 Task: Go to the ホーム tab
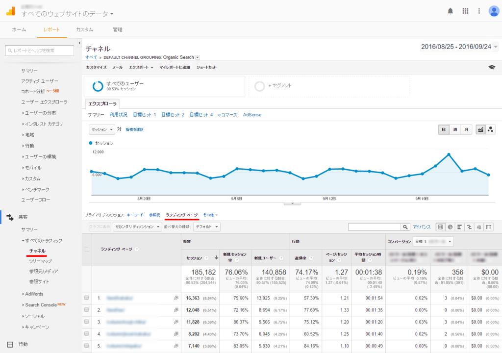(x=19, y=30)
